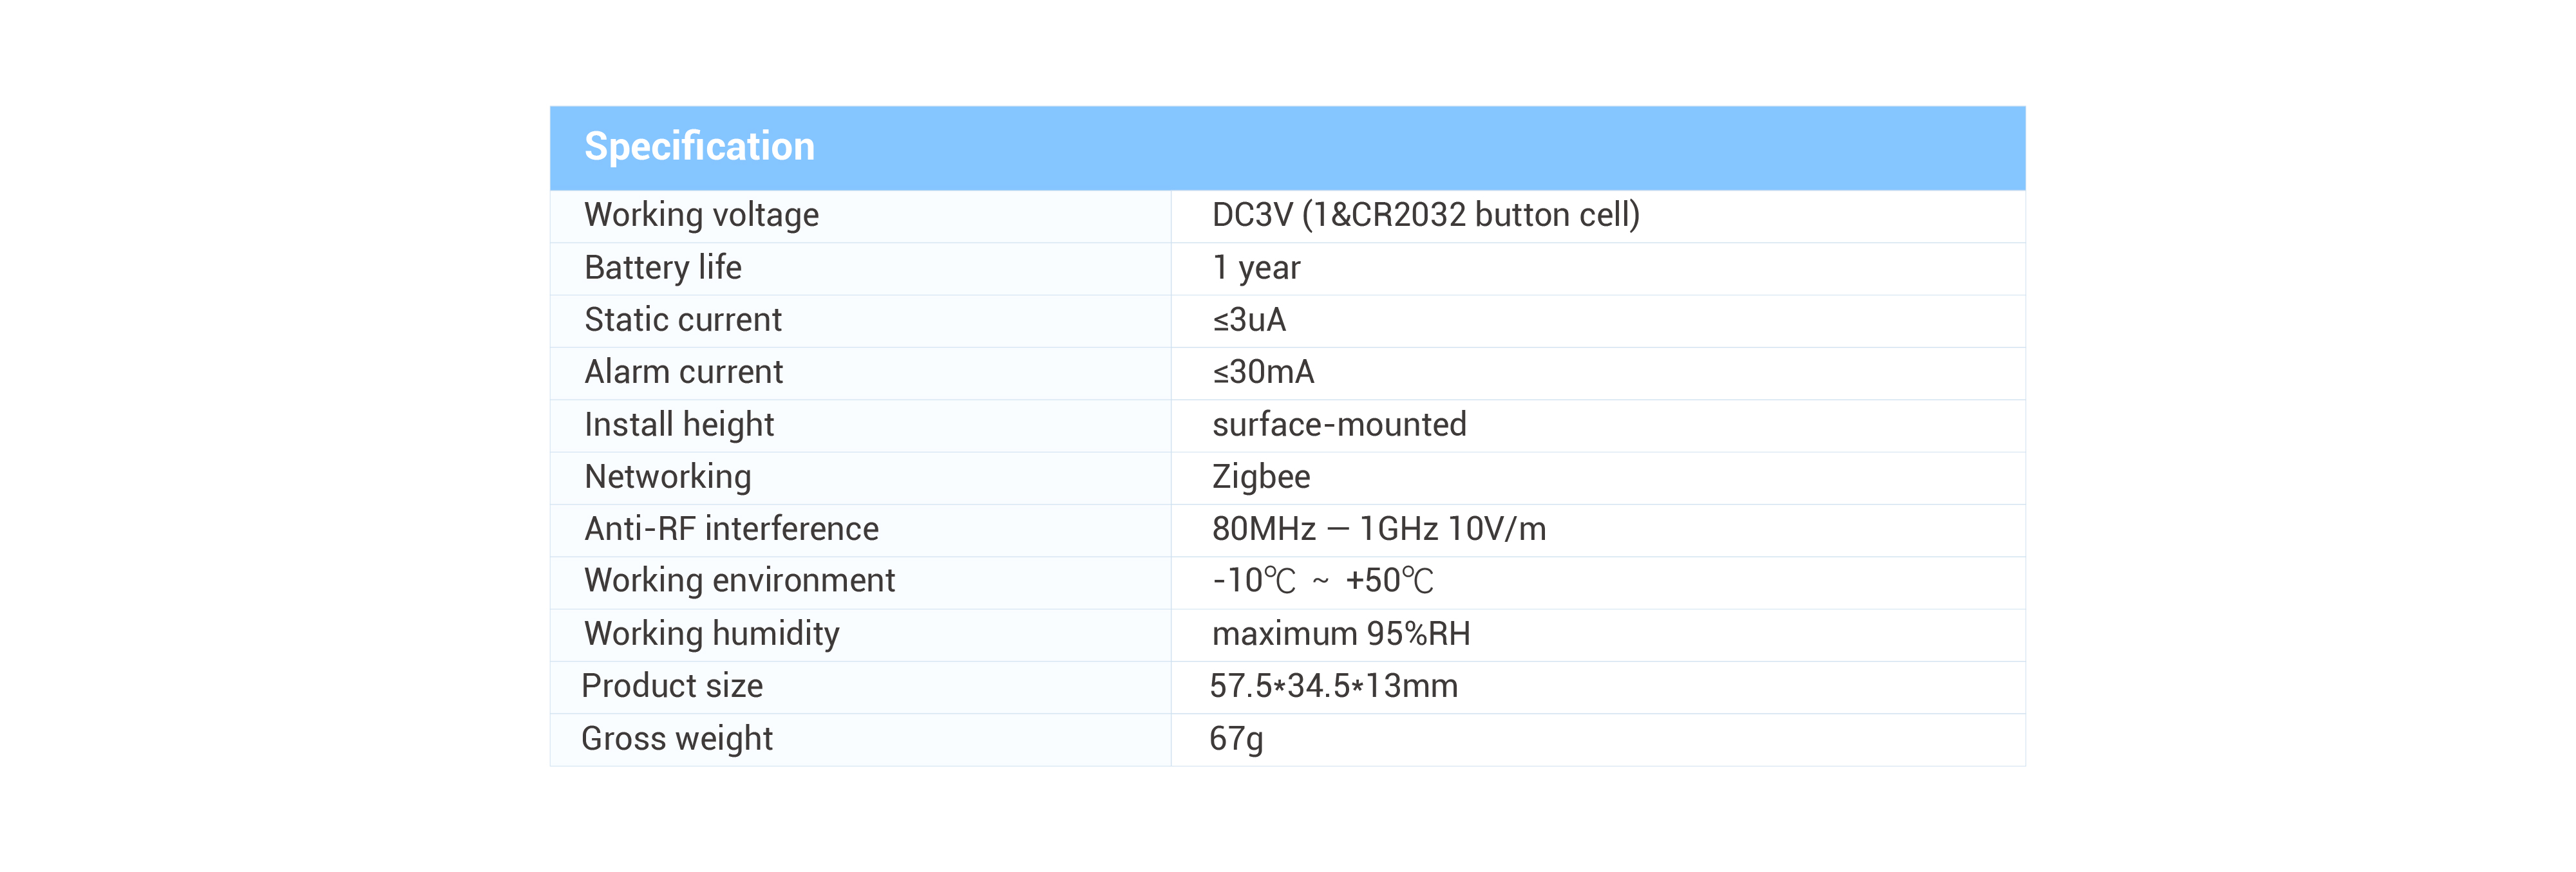Select the Networking row label
Viewport: 2576px width, 872px height.
[667, 478]
